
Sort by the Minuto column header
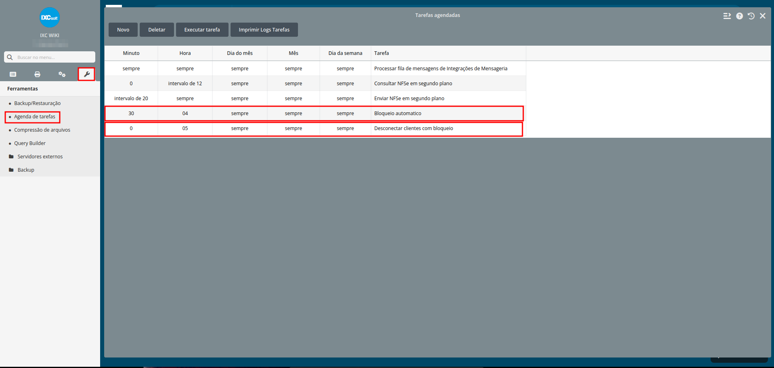(131, 53)
